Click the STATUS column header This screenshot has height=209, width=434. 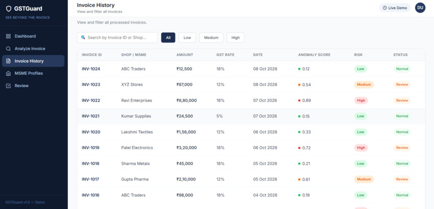click(400, 55)
